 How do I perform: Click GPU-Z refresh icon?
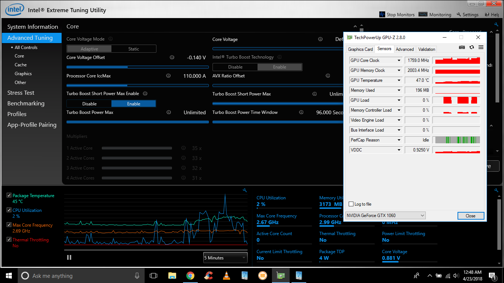pos(472,47)
